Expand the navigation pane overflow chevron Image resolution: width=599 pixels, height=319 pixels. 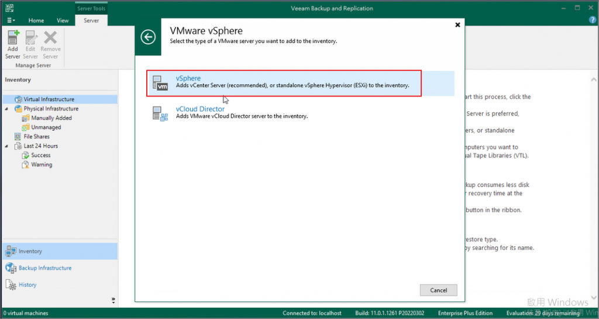point(113,301)
